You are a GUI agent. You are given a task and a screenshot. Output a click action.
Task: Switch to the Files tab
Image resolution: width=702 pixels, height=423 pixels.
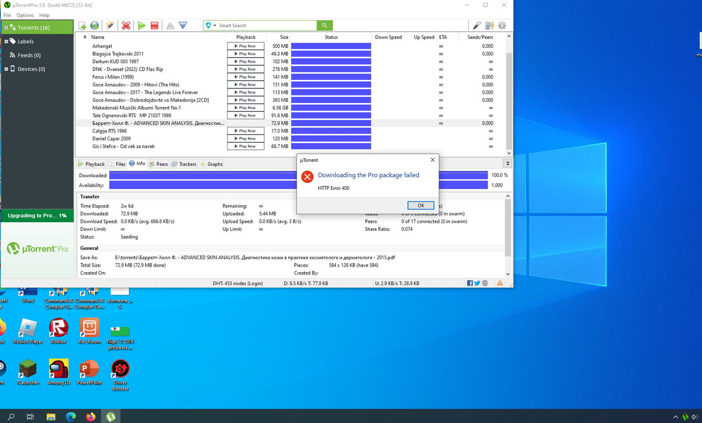117,164
